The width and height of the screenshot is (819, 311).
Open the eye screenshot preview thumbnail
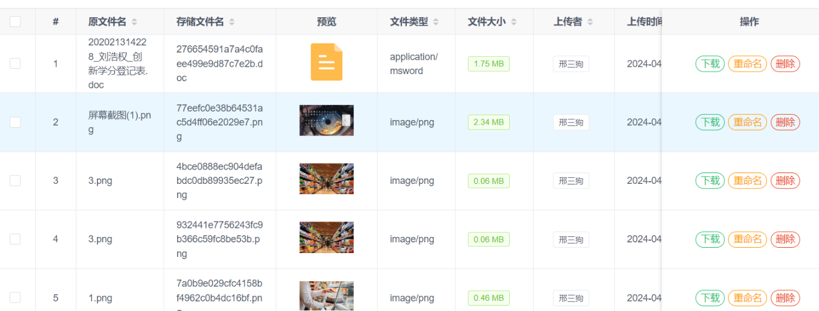point(326,121)
